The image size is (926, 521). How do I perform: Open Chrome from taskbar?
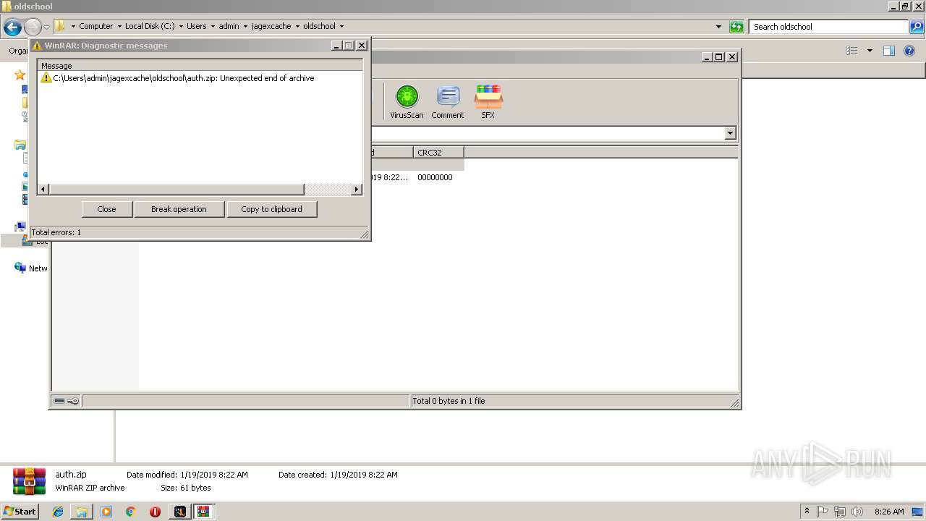point(130,512)
